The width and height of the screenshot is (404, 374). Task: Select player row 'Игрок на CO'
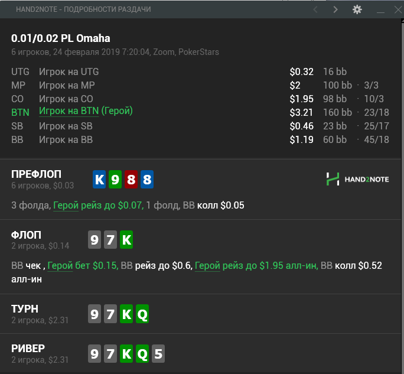tap(200, 99)
